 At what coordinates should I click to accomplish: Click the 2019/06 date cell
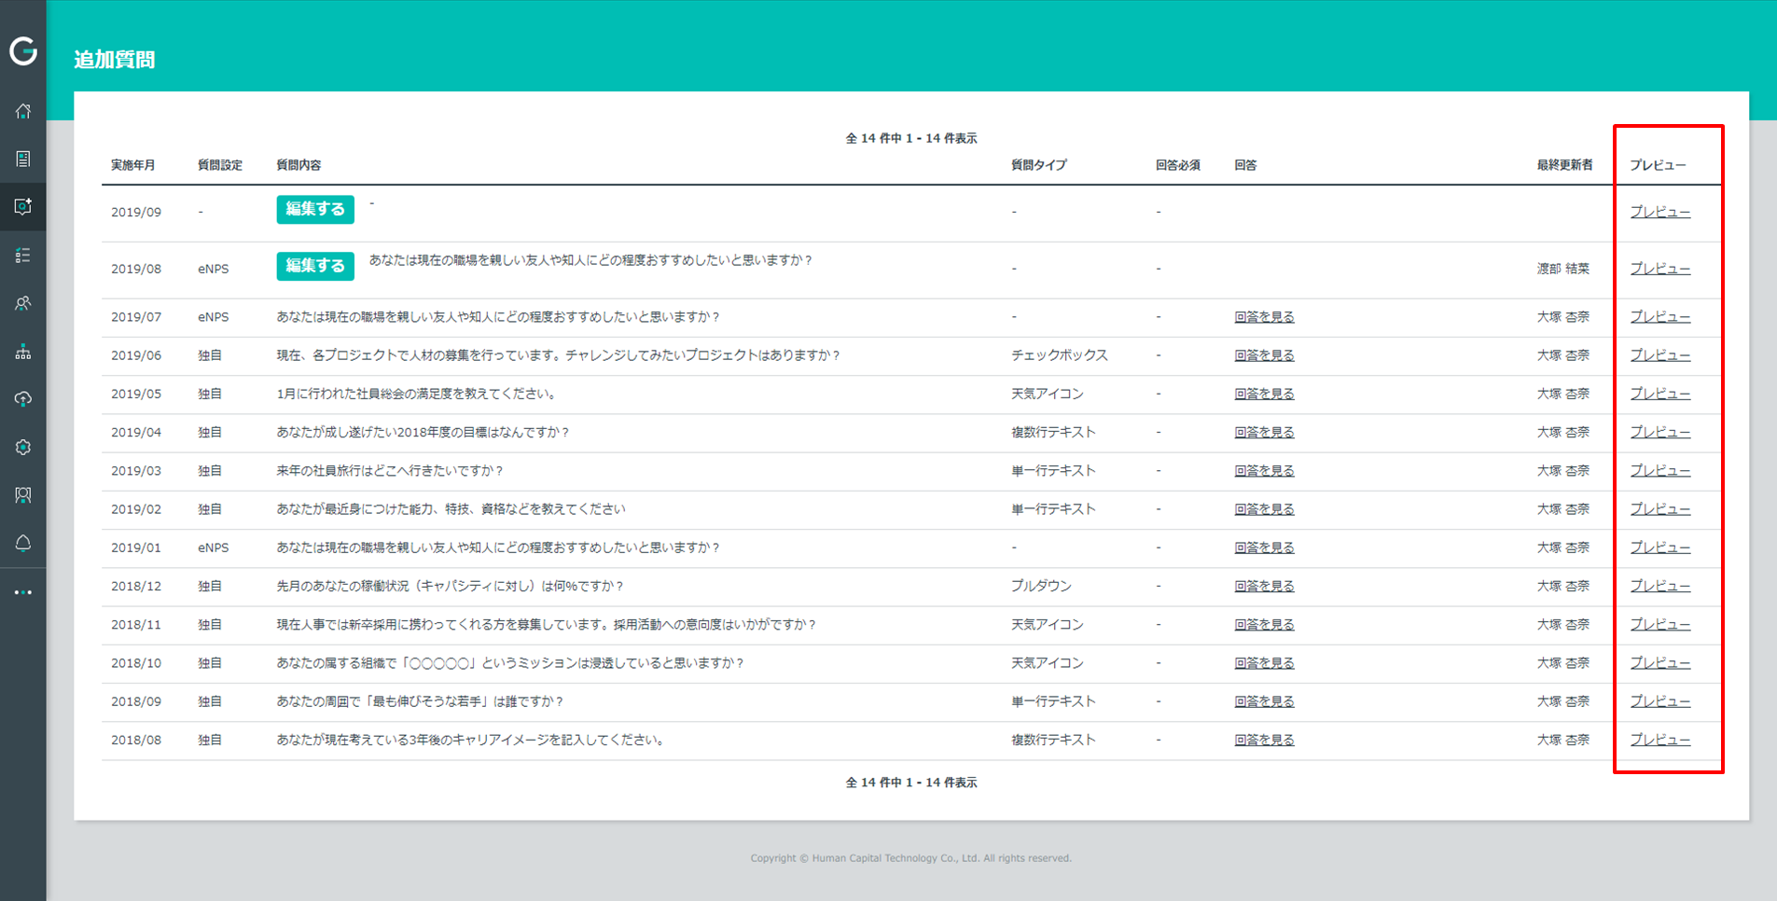coord(136,355)
